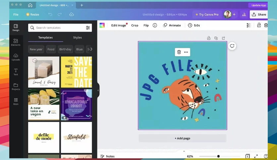The image size is (277, 160).
Task: Expand the page thumbnails chevron
Action: point(184,151)
